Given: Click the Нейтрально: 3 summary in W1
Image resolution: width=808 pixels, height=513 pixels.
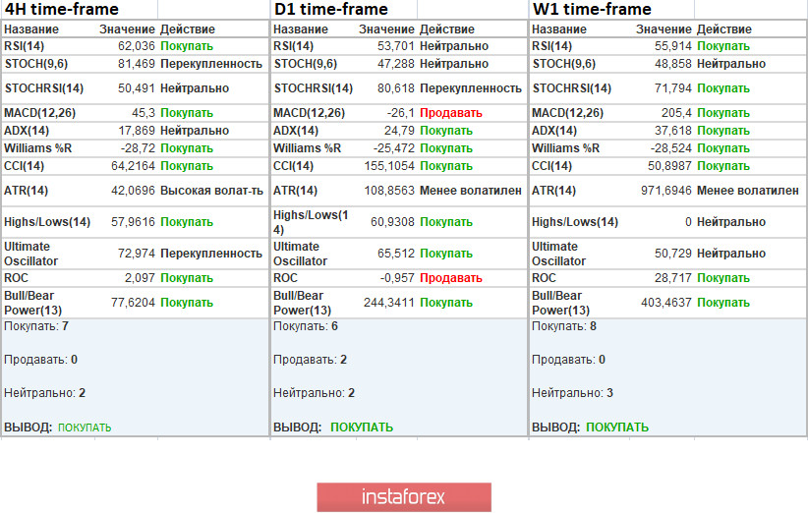Looking at the screenshot, I should coord(573,393).
